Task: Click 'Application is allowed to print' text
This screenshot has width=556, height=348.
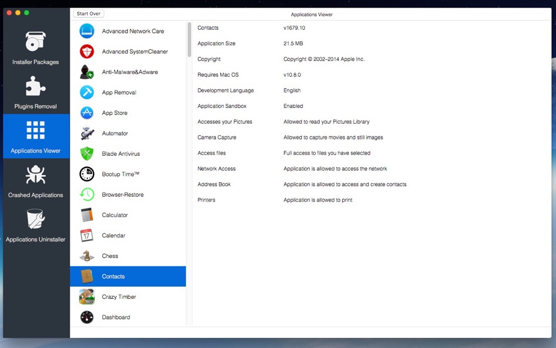Action: (318, 200)
